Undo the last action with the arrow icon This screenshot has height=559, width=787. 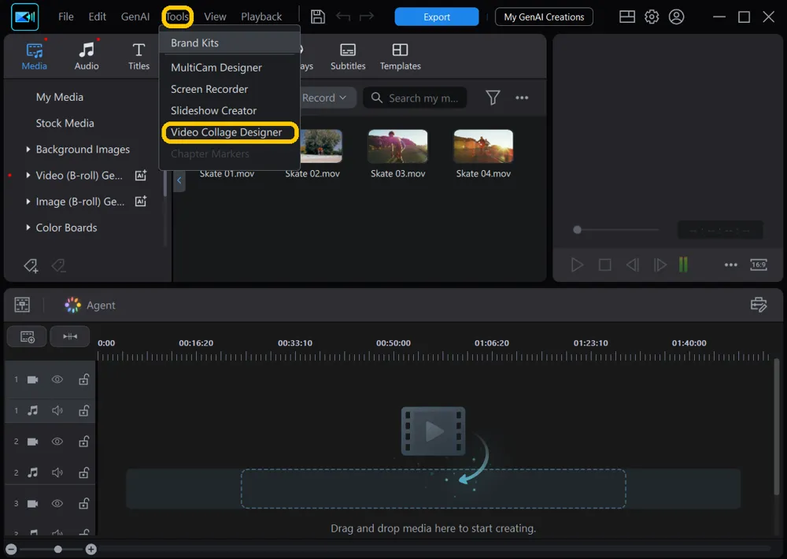point(343,17)
